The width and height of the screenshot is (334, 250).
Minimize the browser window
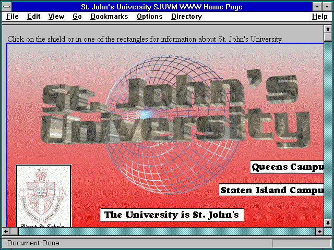[x=317, y=7]
